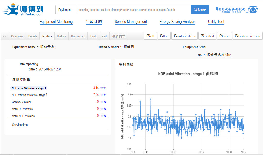Open the threshold settings button
263x155 pixels.
pyautogui.click(x=207, y=36)
